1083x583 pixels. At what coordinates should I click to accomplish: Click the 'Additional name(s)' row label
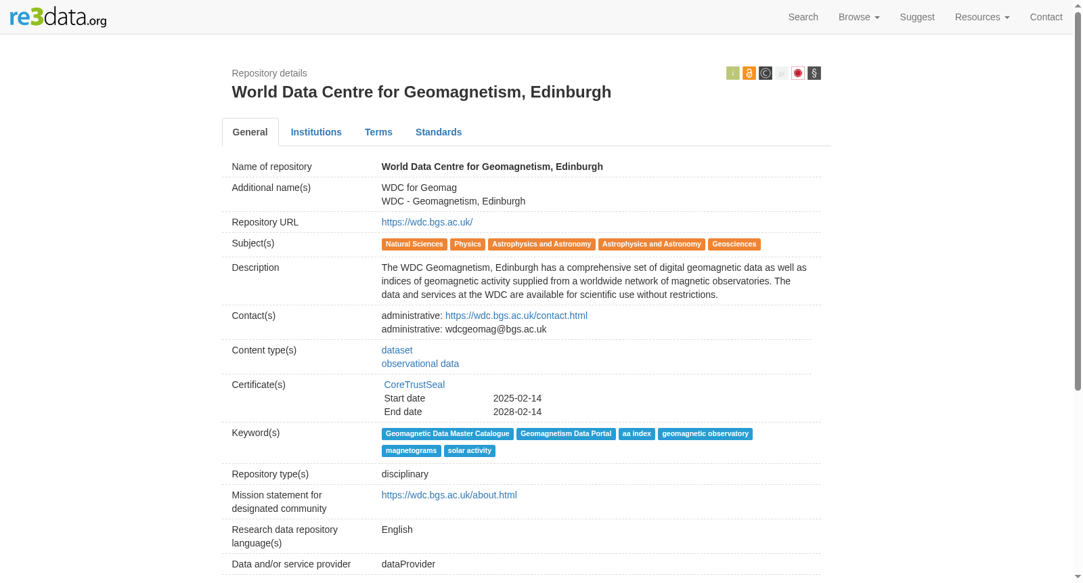click(x=271, y=188)
